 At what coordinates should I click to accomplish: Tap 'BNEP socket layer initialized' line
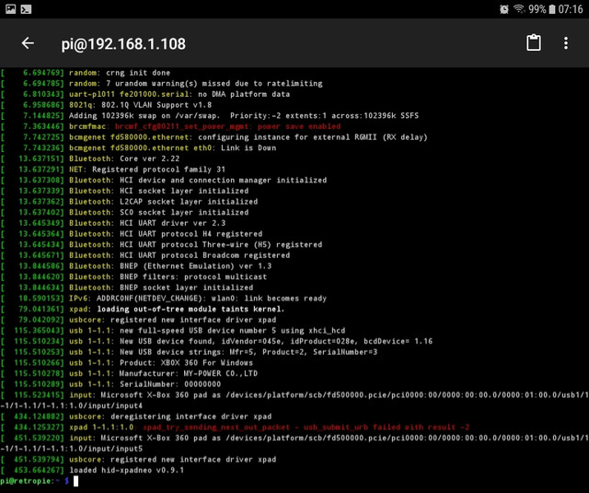tap(127, 288)
